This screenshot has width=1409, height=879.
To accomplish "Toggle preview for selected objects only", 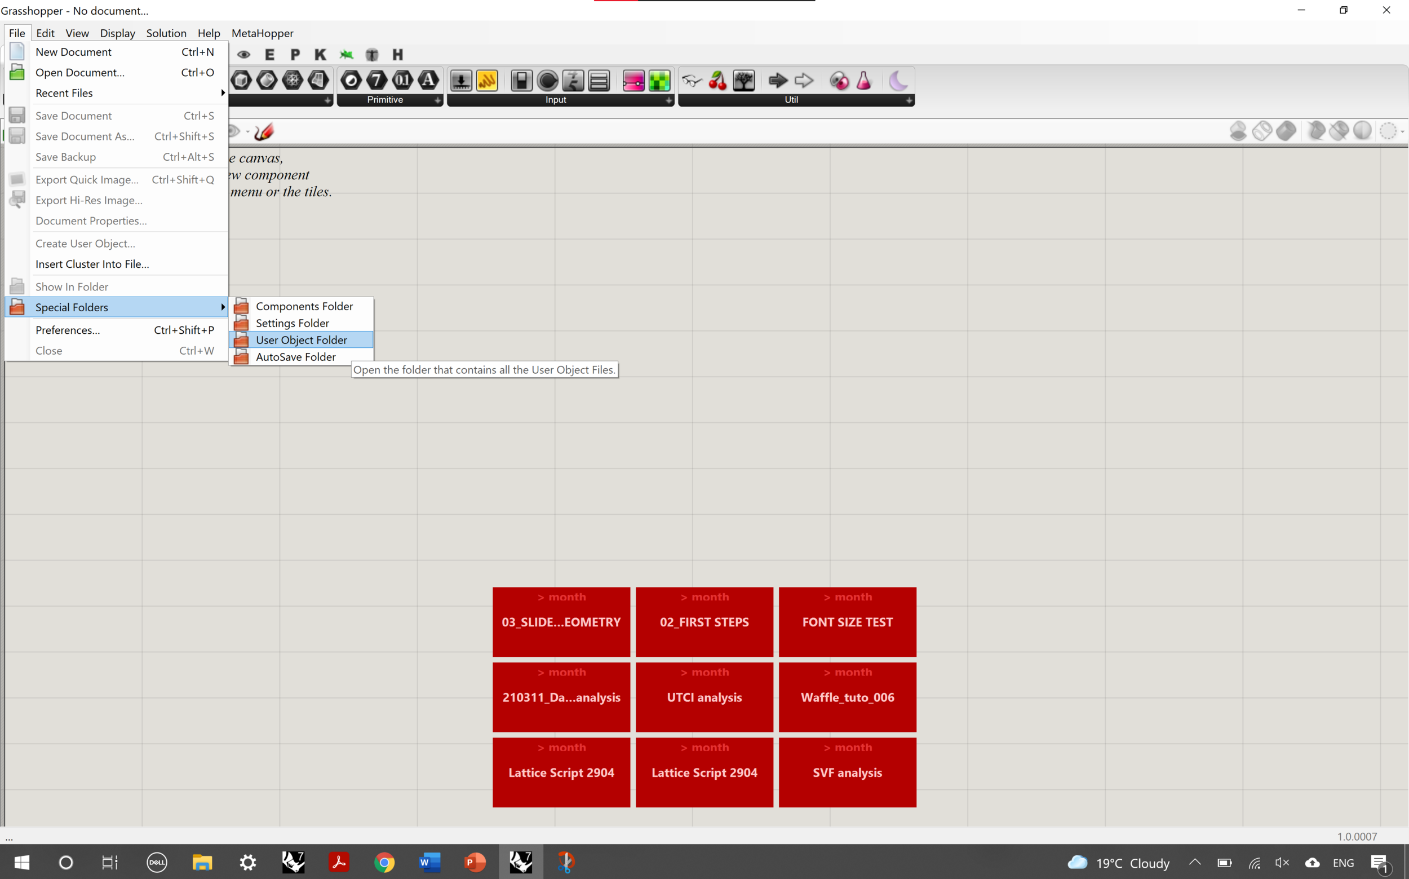I will [1316, 131].
